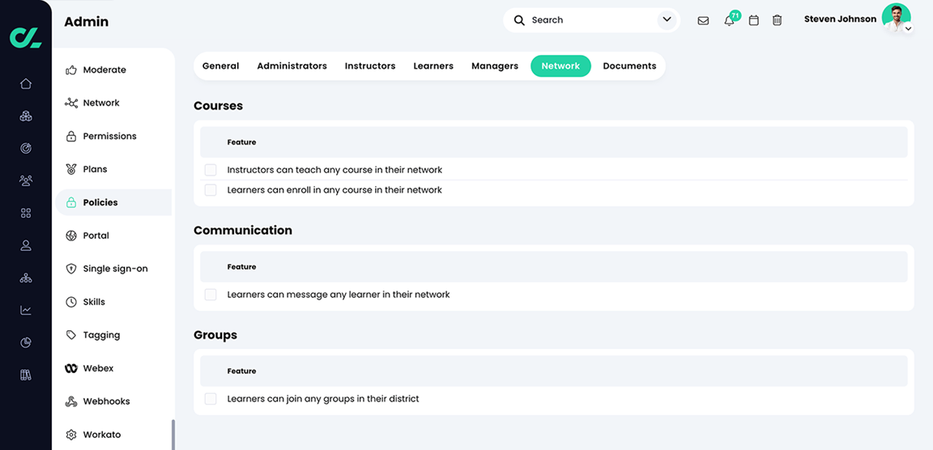Viewport: 933px width, 450px height.
Task: Check learners can message any learner
Action: [x=211, y=295]
